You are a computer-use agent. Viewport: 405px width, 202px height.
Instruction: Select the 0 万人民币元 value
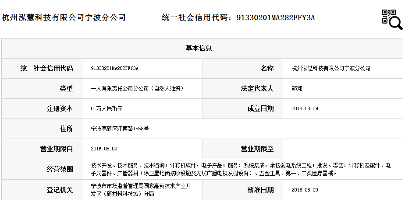click(x=107, y=109)
